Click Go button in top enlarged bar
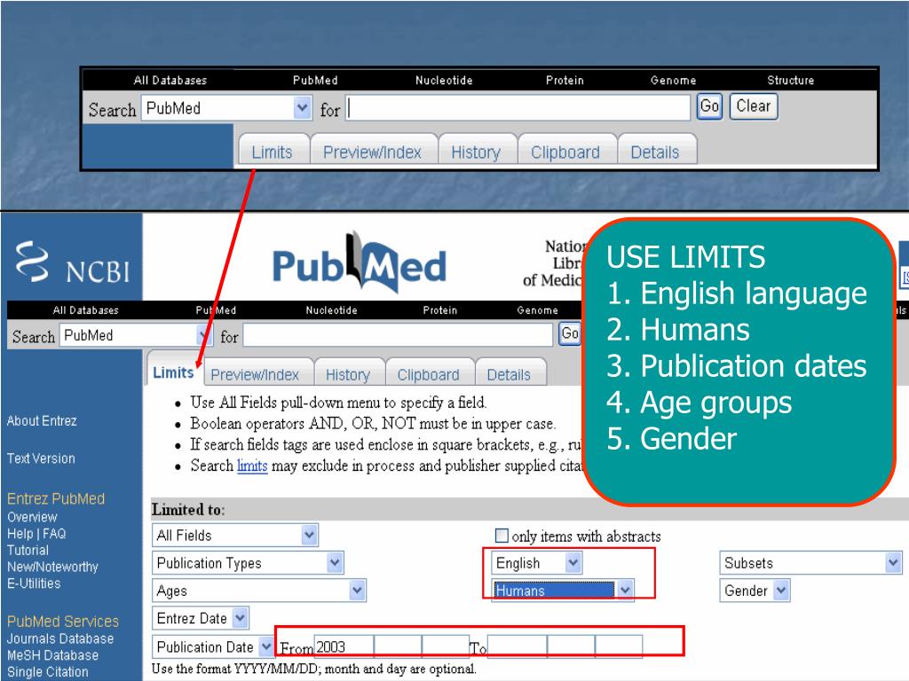The height and width of the screenshot is (681, 909). (x=709, y=106)
